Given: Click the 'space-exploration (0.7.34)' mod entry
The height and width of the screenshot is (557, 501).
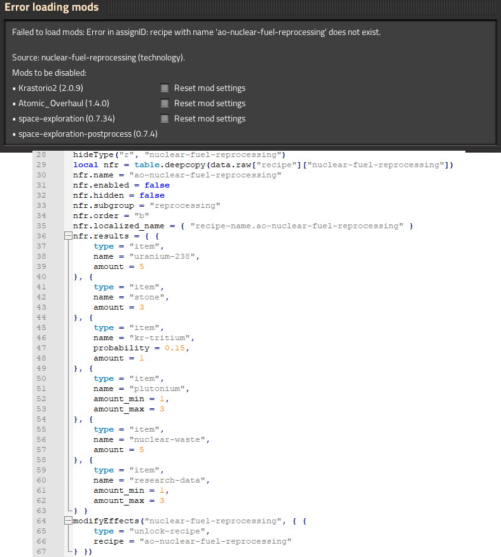Looking at the screenshot, I should point(67,119).
